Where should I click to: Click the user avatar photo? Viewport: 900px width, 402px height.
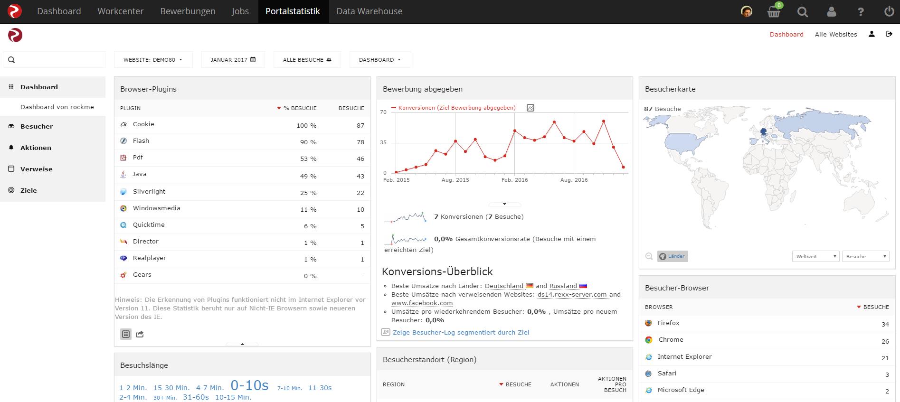[747, 11]
